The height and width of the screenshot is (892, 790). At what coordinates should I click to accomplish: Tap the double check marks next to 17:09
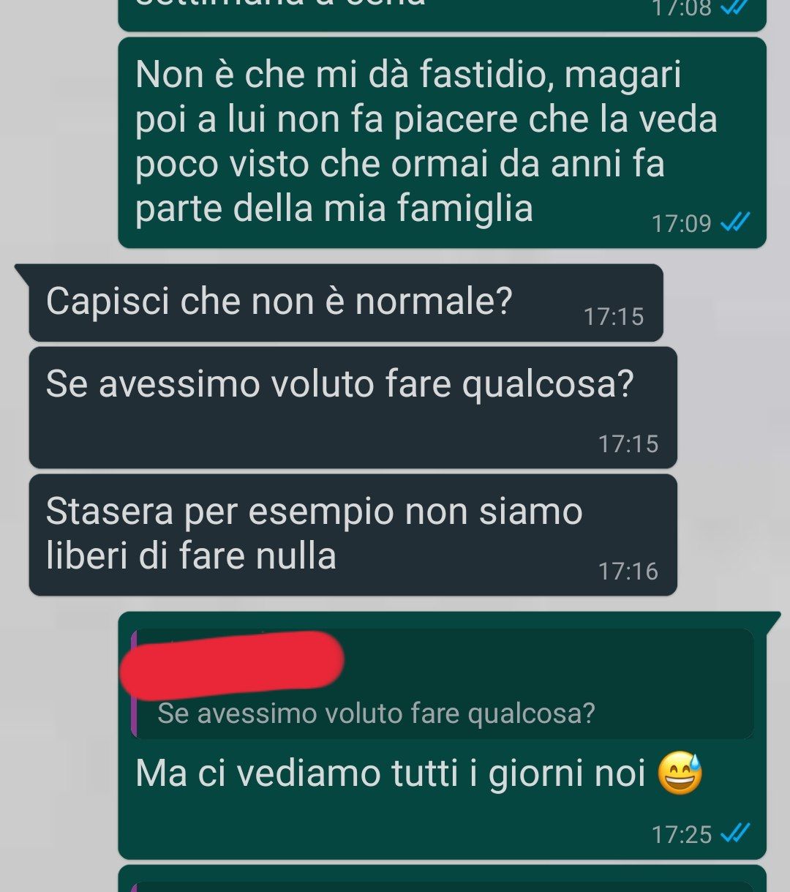[735, 222]
